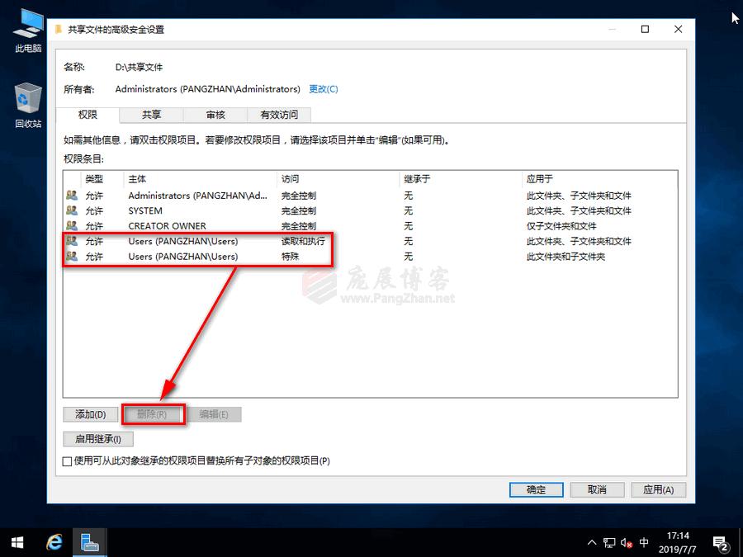Apply changes via the 应用(A) button
Screen dimensions: 743x557
coord(658,489)
